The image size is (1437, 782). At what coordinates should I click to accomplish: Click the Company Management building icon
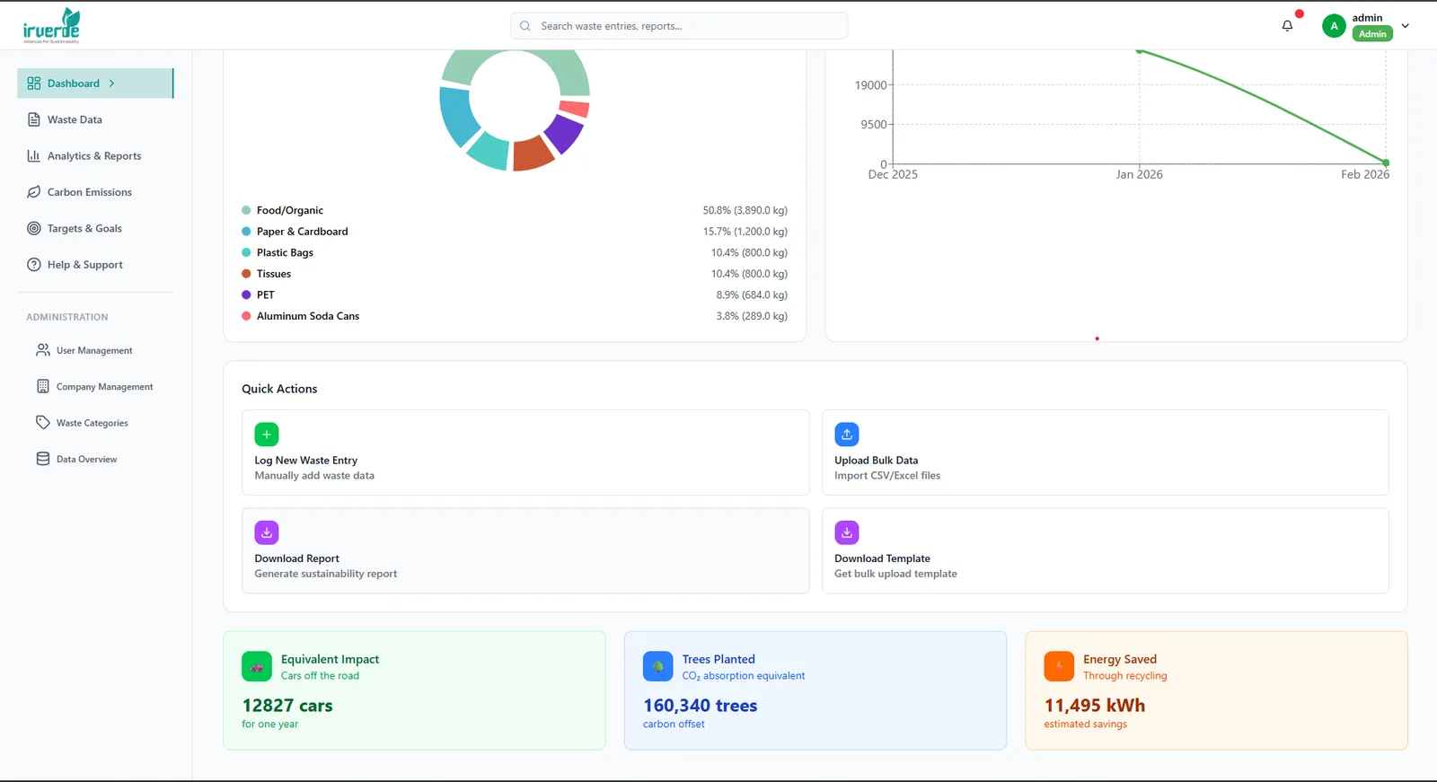[43, 386]
